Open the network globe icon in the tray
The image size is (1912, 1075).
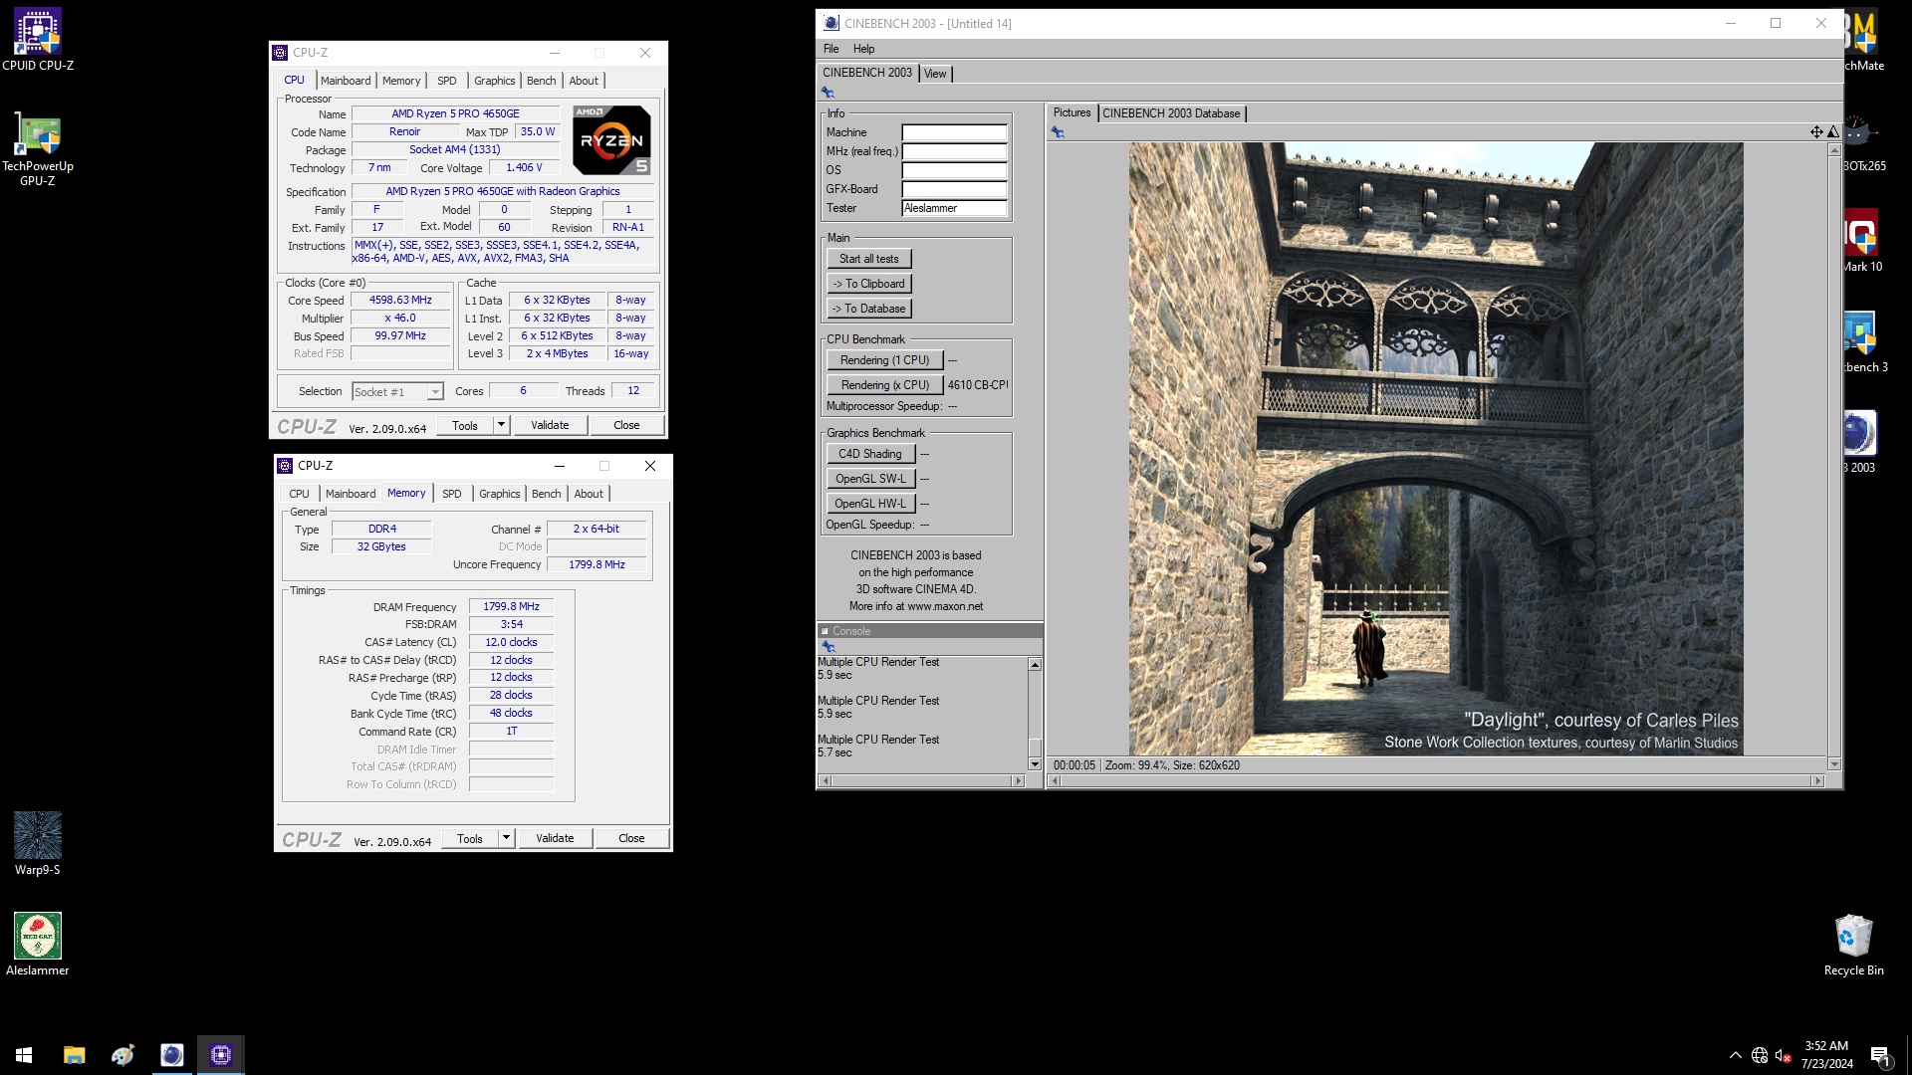(1760, 1055)
